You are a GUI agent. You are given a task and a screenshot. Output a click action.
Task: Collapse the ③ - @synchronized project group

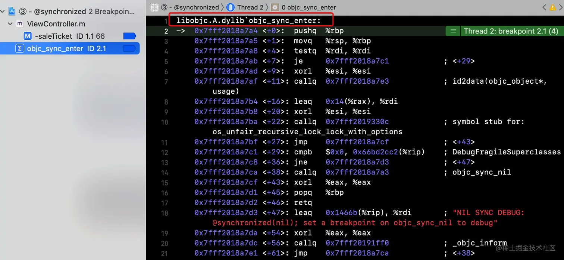coord(3,12)
